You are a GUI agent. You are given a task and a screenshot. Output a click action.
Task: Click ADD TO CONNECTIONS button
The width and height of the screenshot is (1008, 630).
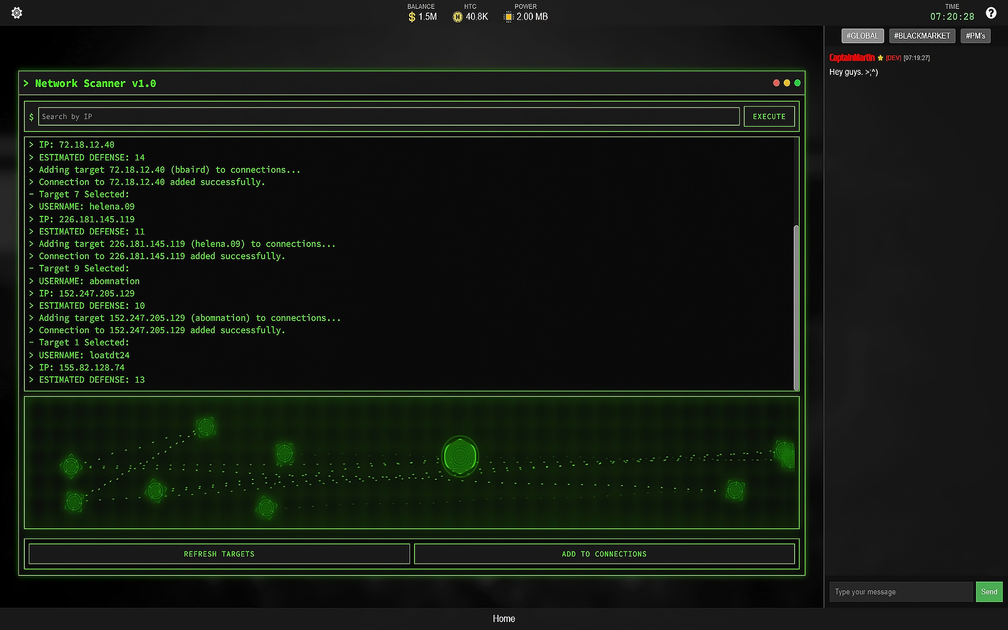pos(604,554)
